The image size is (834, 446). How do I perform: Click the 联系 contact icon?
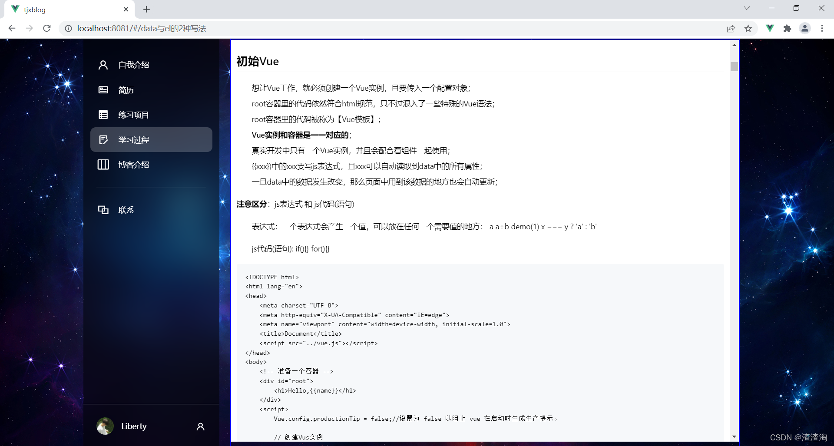coord(103,210)
